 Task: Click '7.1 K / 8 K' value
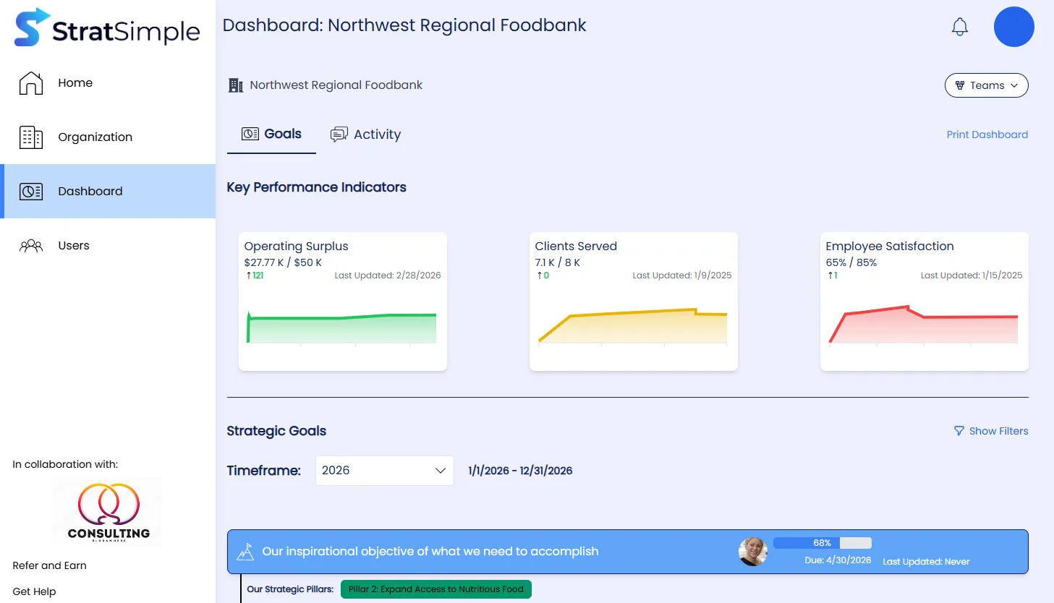(x=558, y=262)
